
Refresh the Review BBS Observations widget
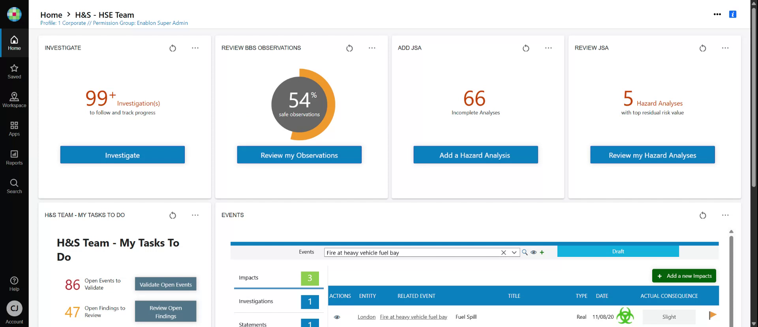(349, 48)
